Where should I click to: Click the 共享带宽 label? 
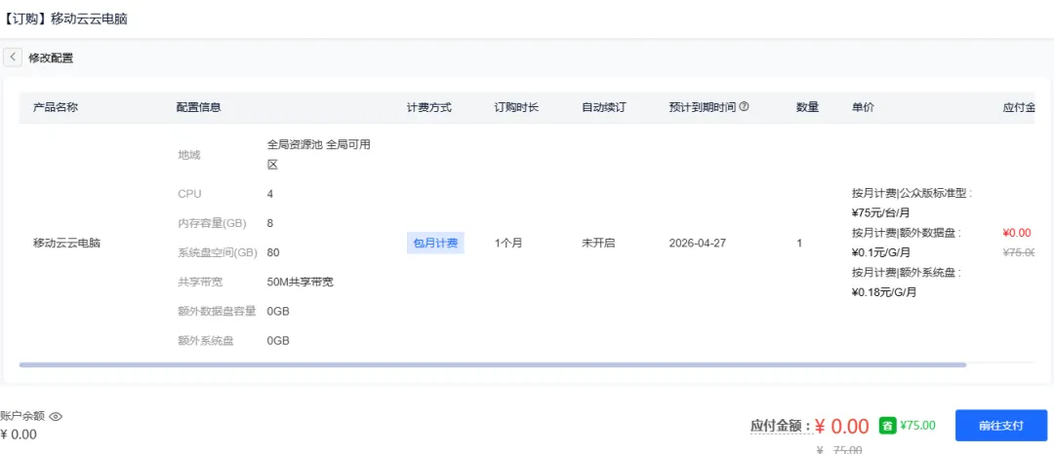(200, 283)
